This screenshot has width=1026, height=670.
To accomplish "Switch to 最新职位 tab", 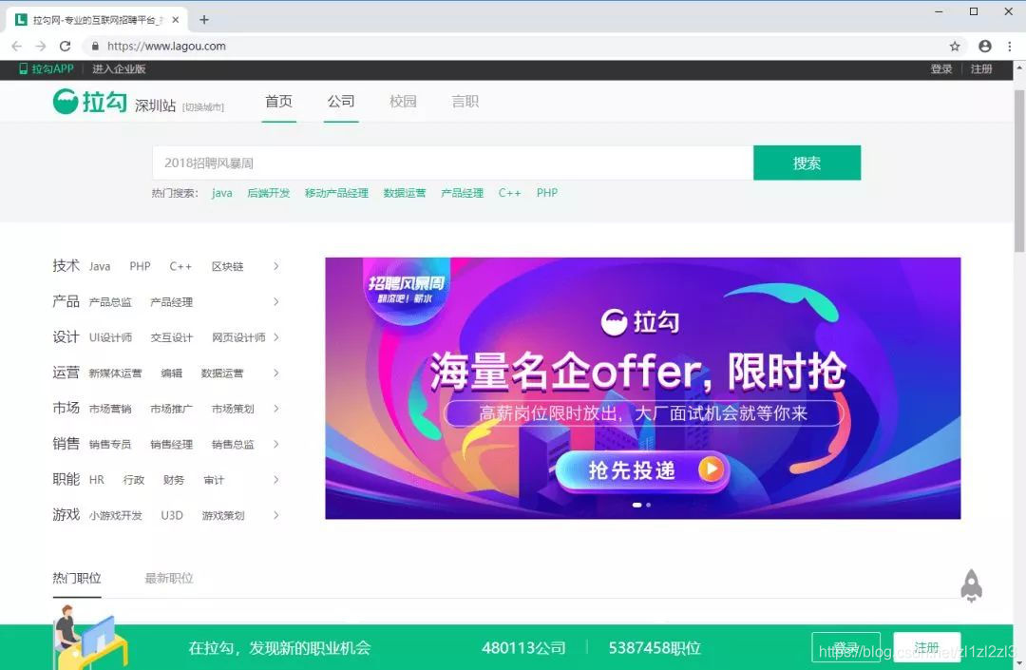I will [x=169, y=579].
